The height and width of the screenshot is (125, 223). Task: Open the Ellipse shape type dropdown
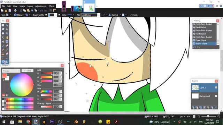[19, 15]
